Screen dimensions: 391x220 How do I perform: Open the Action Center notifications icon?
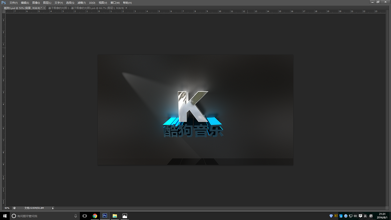[360, 216]
